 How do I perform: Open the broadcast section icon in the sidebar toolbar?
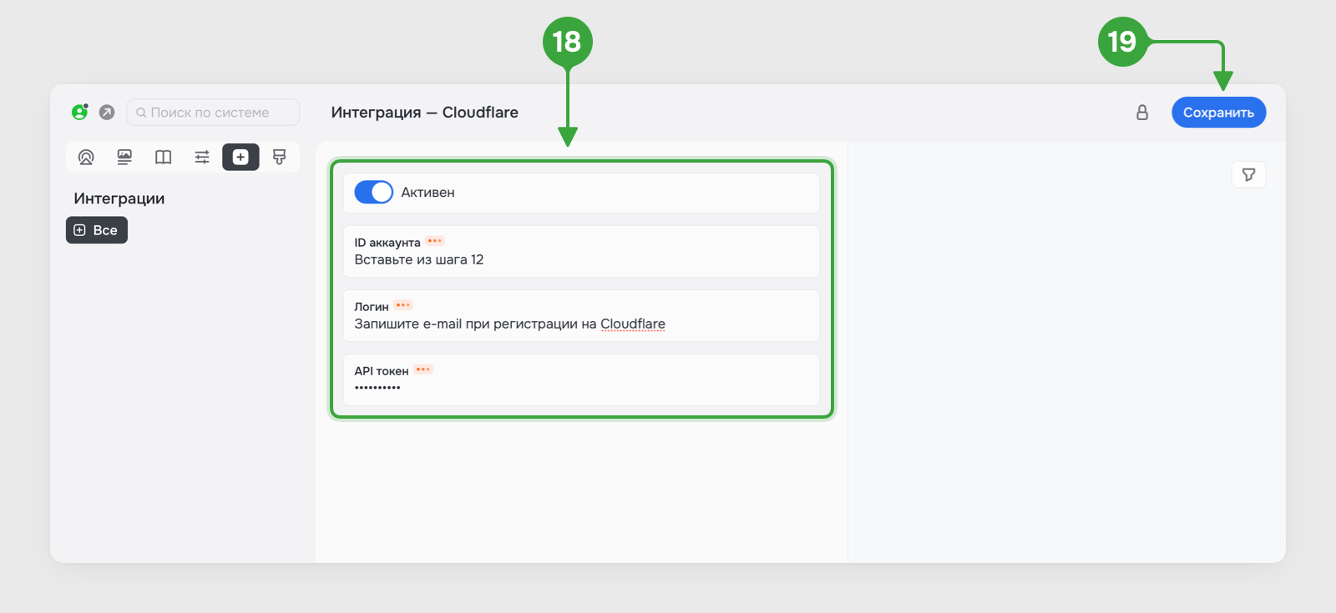[x=86, y=157]
